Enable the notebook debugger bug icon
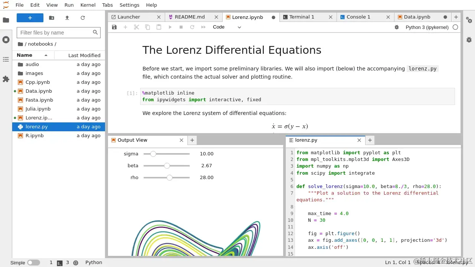Screen dimensions: 475x267 [x=397, y=27]
